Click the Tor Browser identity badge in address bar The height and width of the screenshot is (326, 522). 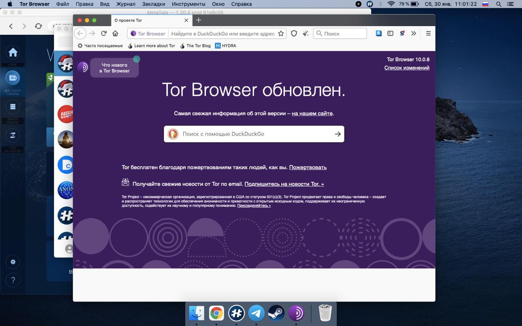coord(148,33)
